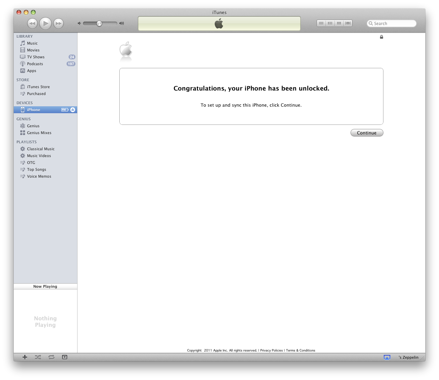Click the Purchased playlist icon
439x380 pixels.
point(23,94)
